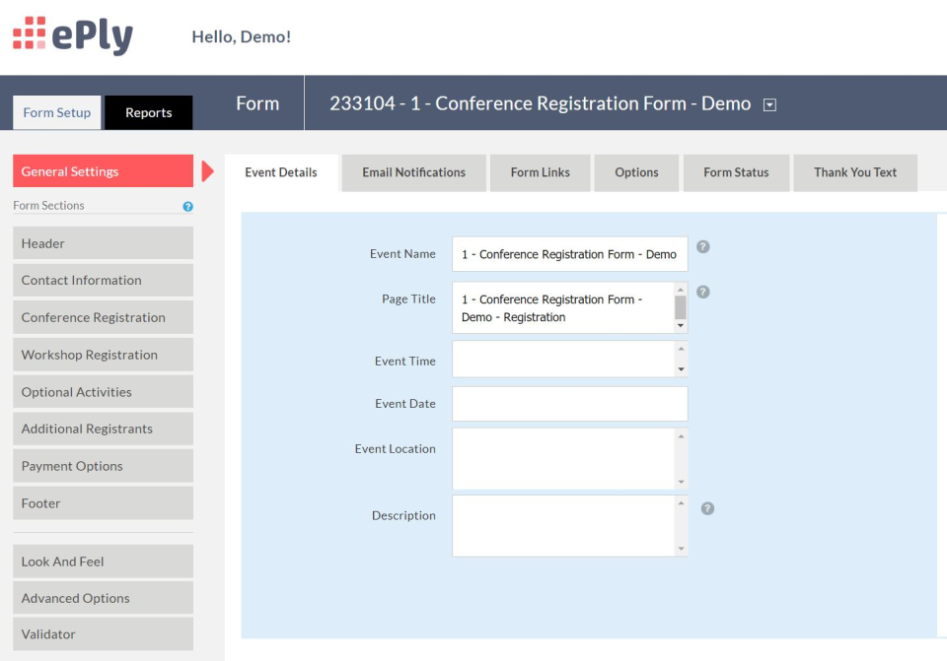Screen dimensions: 947x661
Task: Click the Page Title help icon
Action: coord(703,292)
